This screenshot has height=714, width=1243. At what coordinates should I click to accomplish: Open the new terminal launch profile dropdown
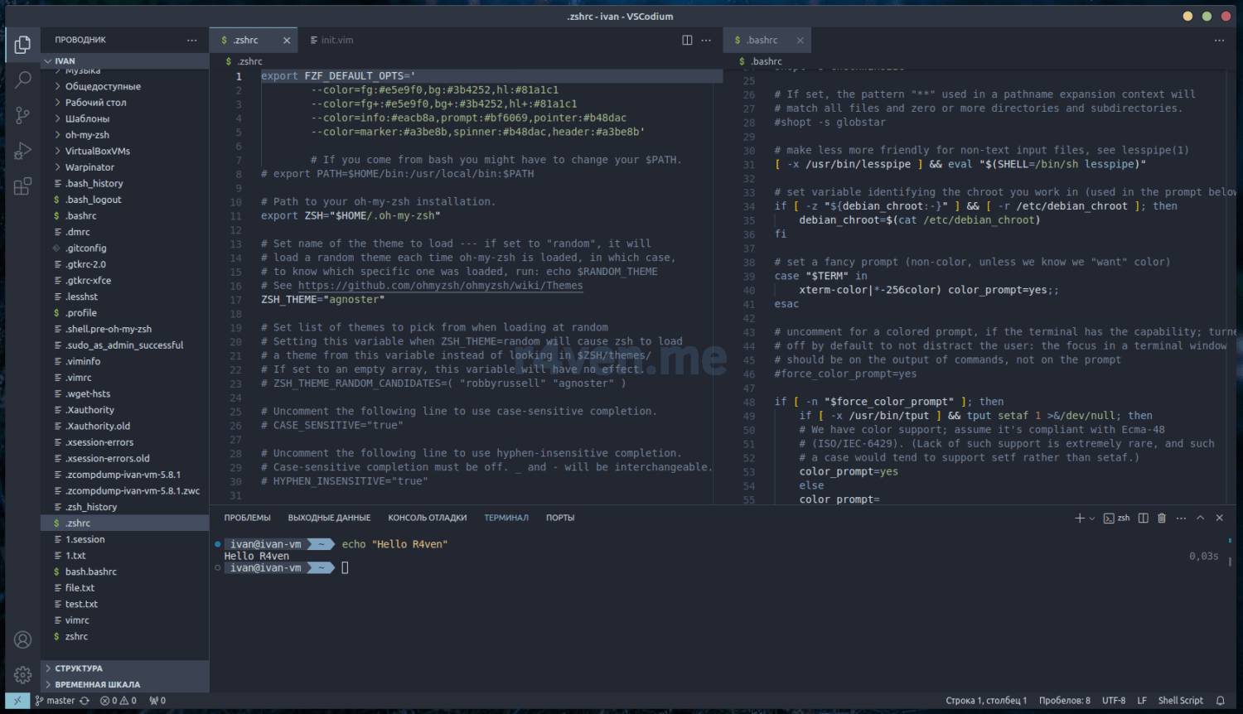click(x=1092, y=519)
